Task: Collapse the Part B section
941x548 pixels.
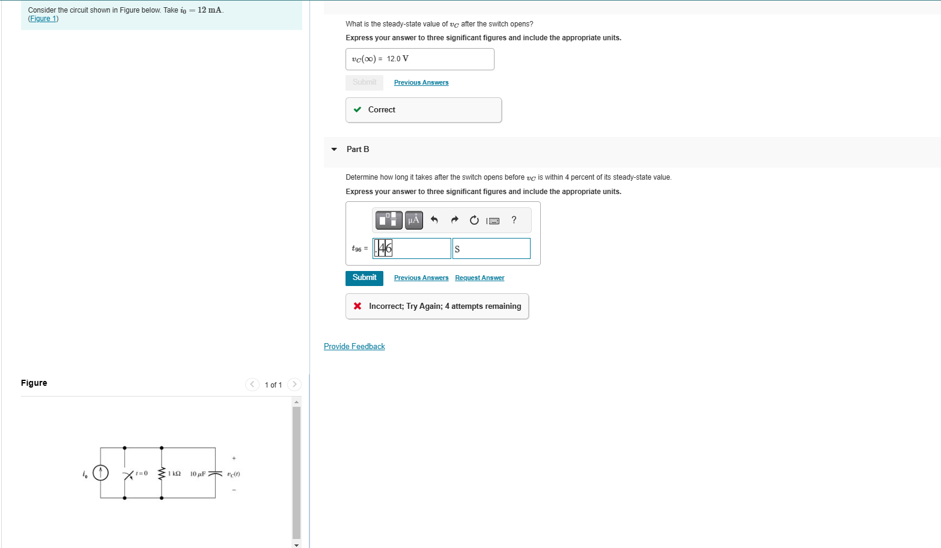Action: pos(334,149)
